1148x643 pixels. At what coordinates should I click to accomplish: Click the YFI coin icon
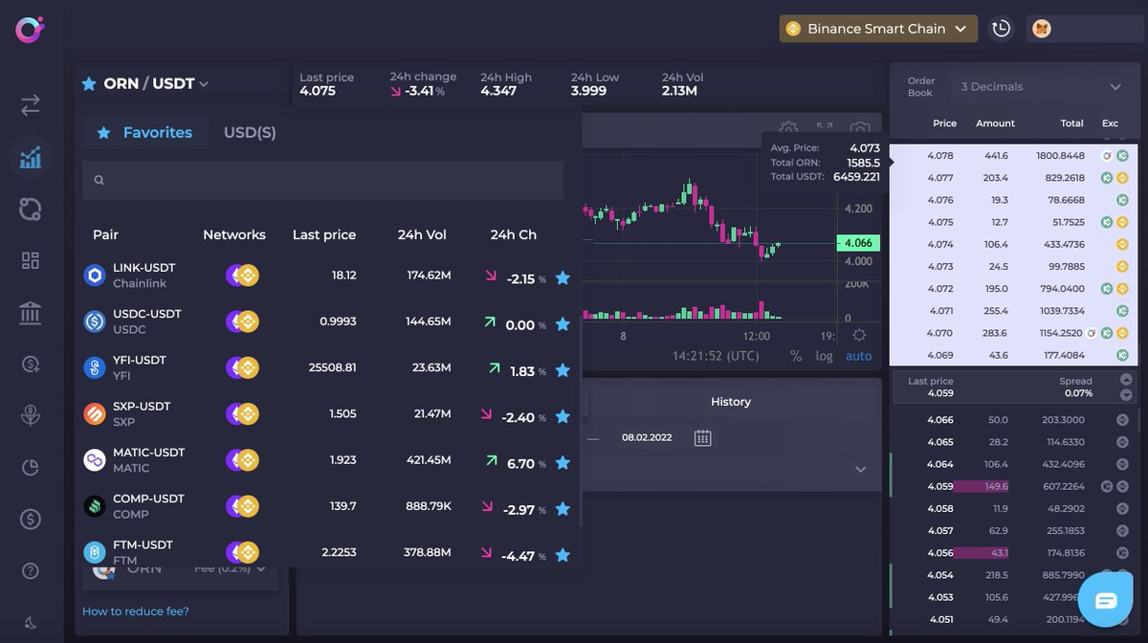(x=95, y=367)
